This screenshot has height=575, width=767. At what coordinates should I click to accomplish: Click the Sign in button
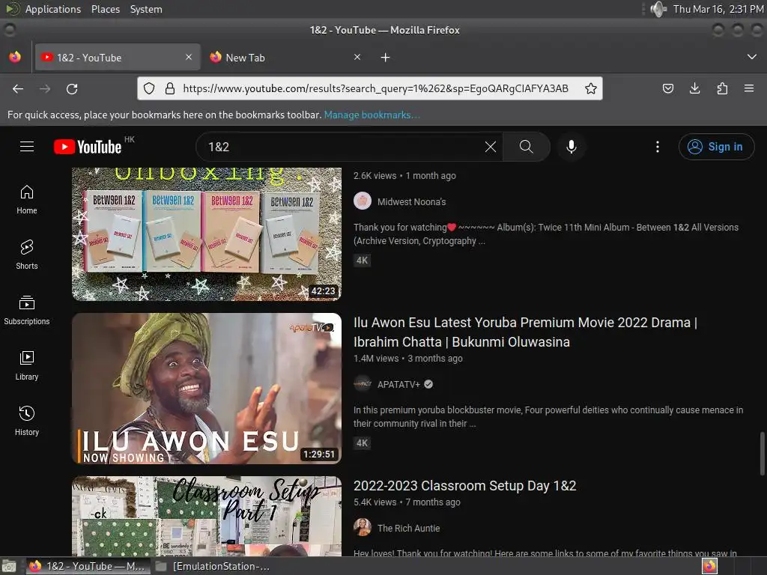click(716, 147)
